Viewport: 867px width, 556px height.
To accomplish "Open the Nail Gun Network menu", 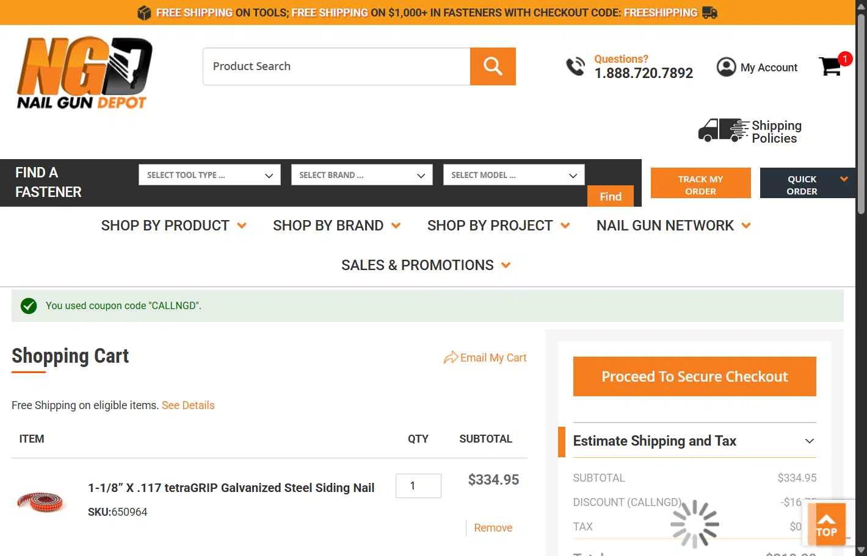I will click(x=673, y=226).
